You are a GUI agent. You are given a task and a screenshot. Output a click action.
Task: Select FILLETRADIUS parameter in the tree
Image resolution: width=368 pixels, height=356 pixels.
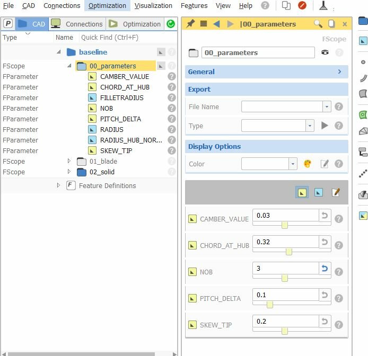(x=121, y=97)
